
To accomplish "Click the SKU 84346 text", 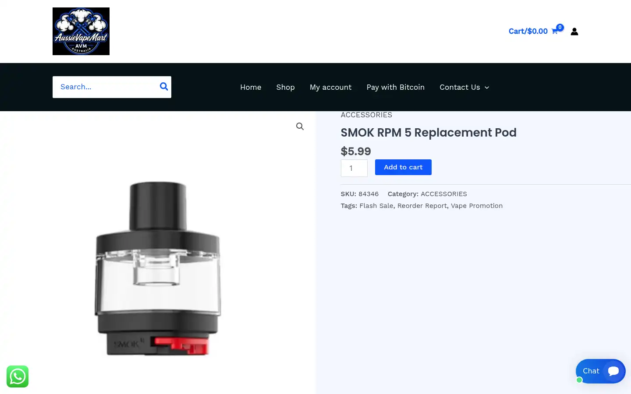I will pos(360,194).
